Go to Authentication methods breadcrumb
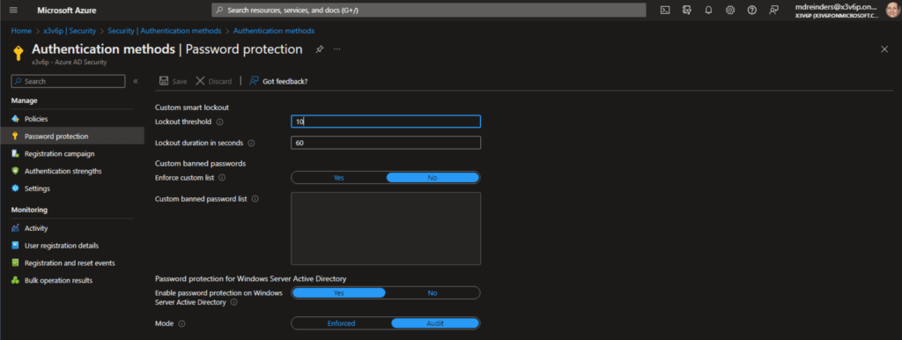The height and width of the screenshot is (340, 902). pos(274,31)
